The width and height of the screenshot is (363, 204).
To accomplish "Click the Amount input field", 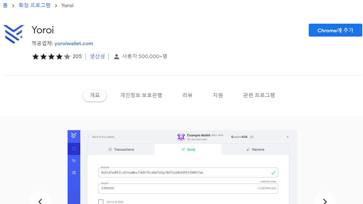I will point(188,188).
